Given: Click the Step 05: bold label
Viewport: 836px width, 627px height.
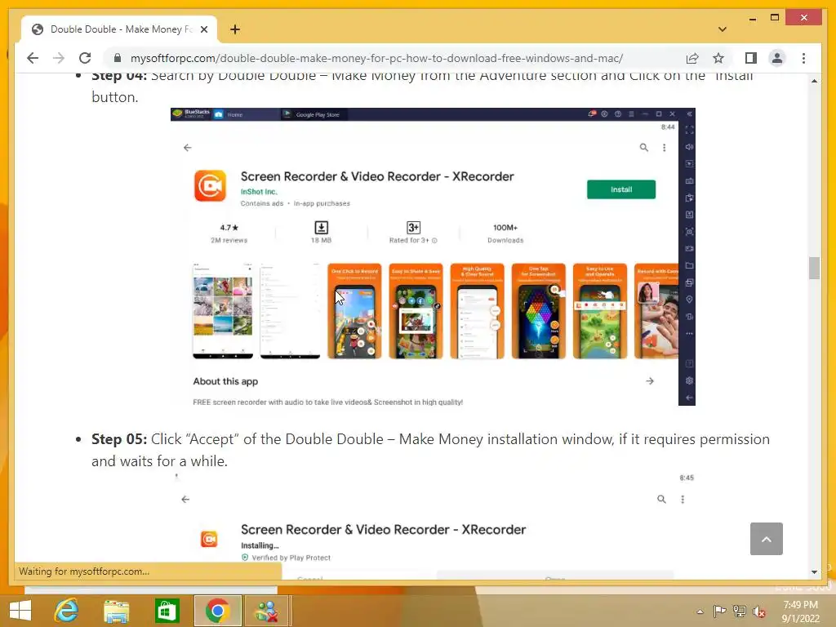Looking at the screenshot, I should pyautogui.click(x=119, y=439).
